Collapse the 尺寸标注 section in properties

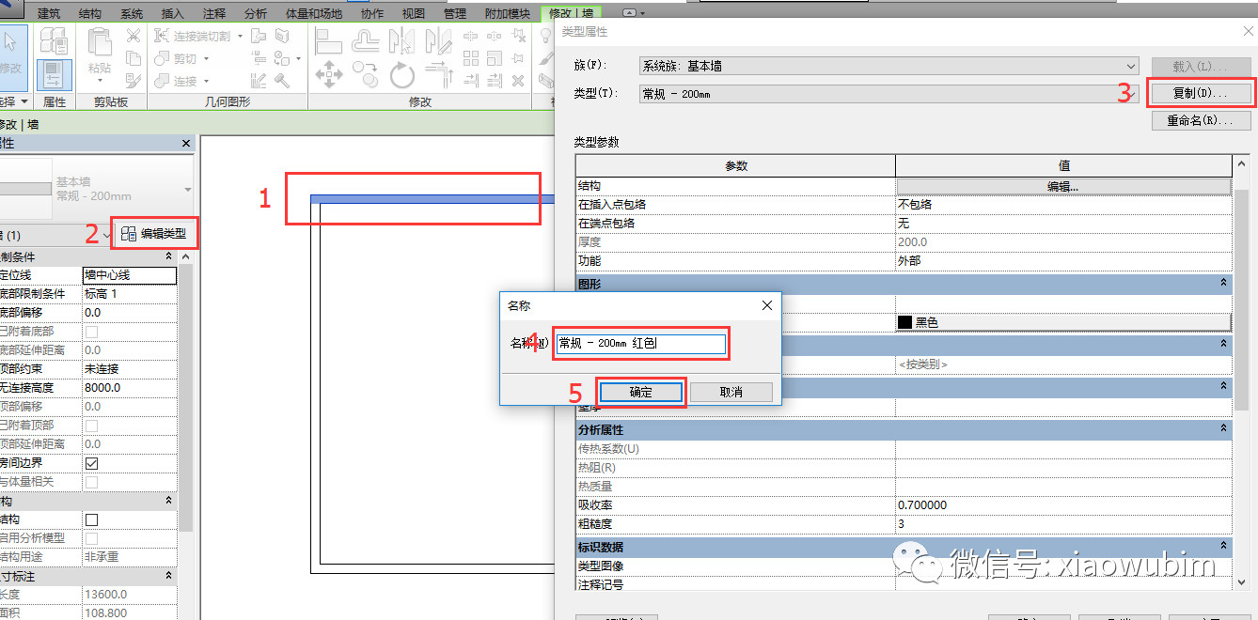coord(168,576)
